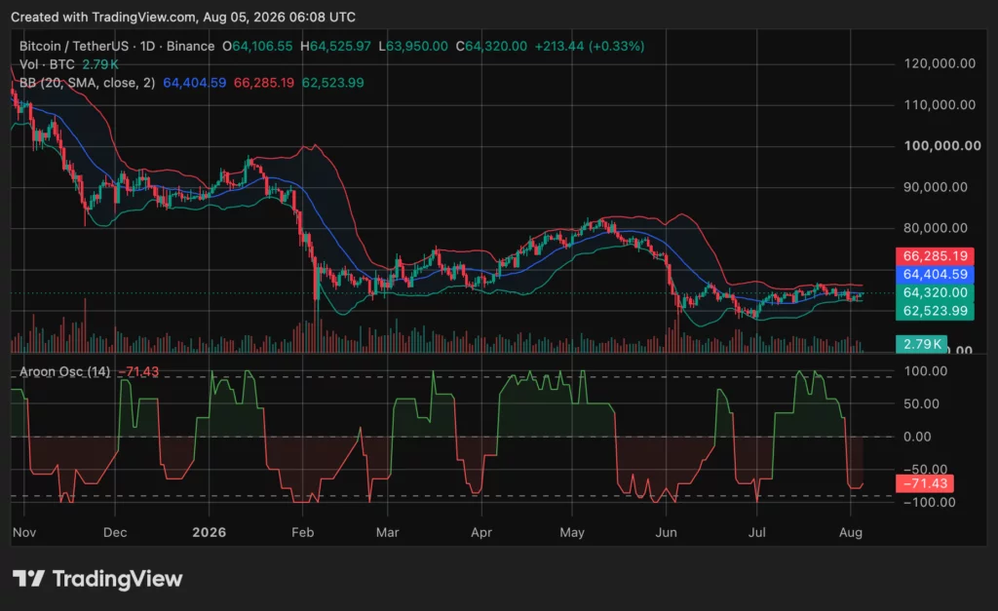Click the red BB upper value 66,285.19 in legend
The image size is (998, 611).
[264, 83]
